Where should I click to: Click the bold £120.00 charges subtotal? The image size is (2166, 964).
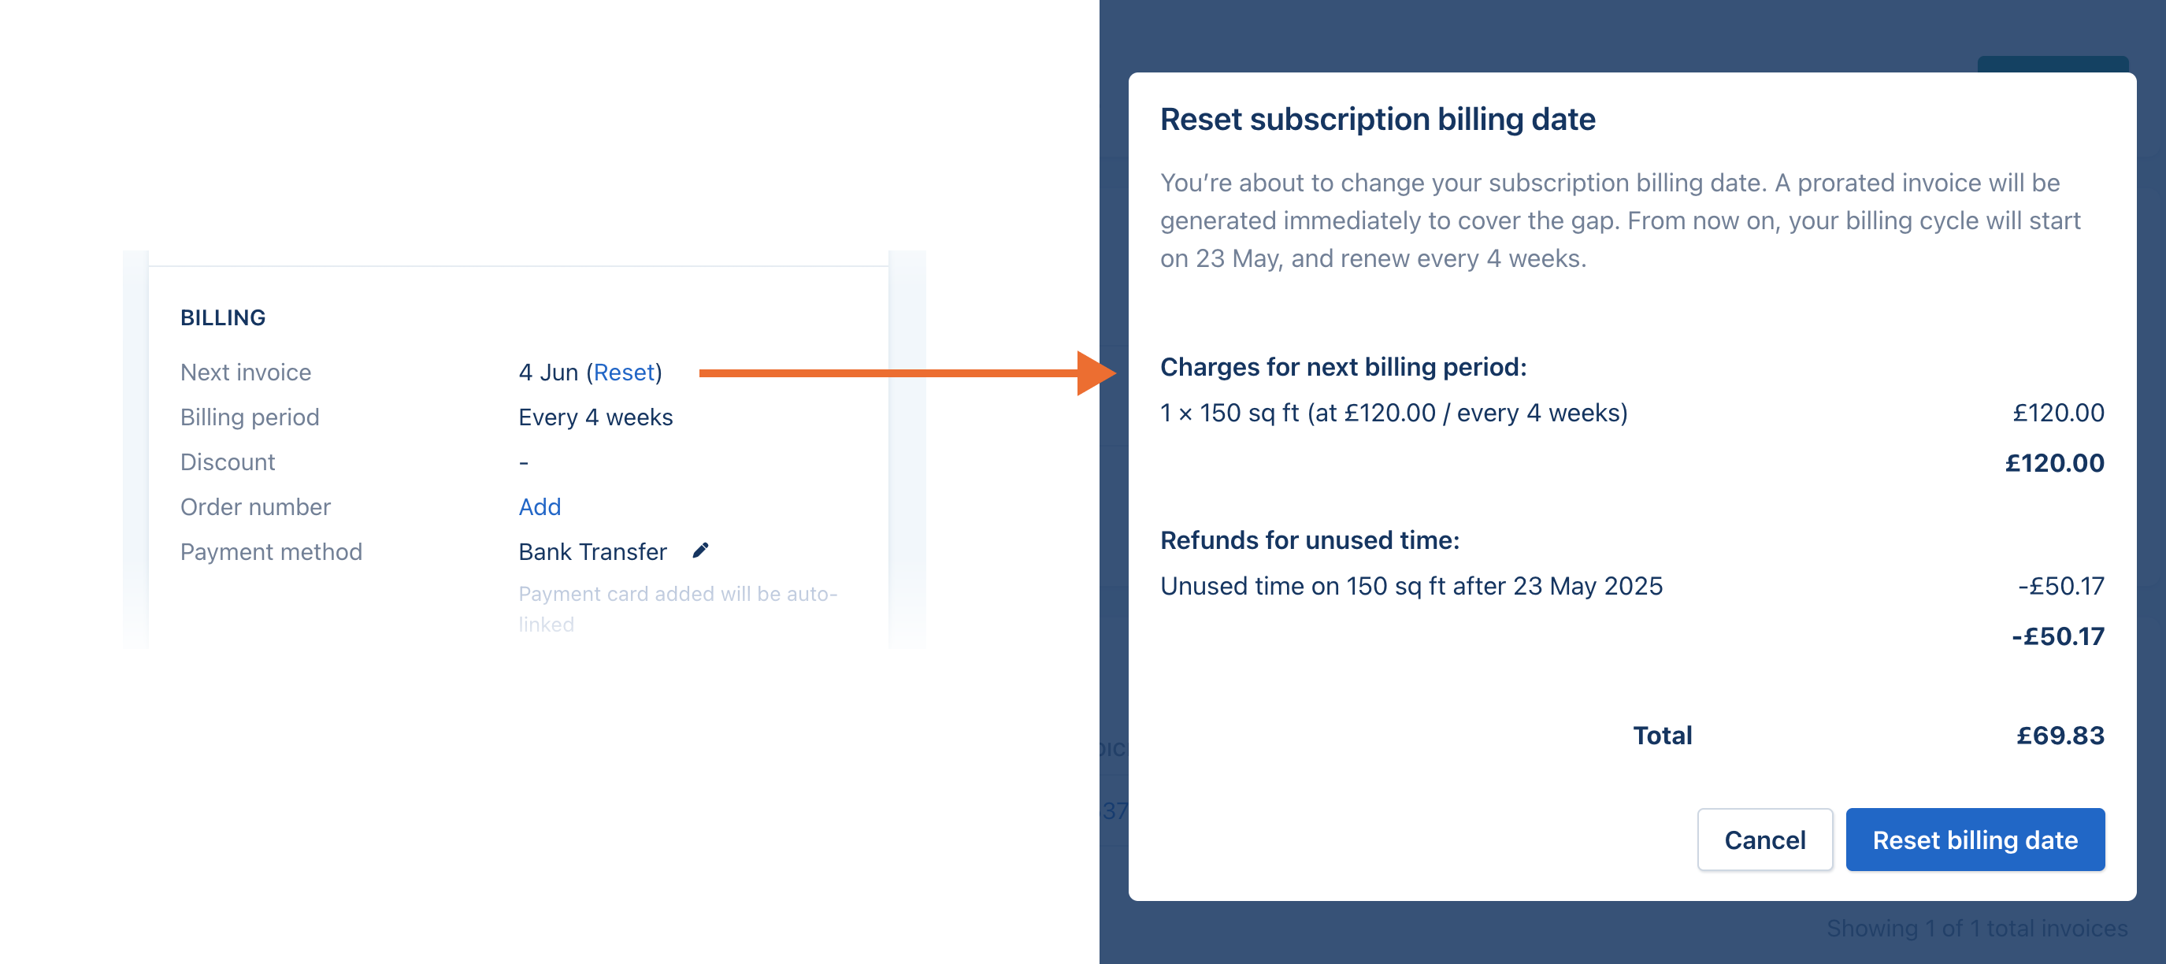point(2053,463)
